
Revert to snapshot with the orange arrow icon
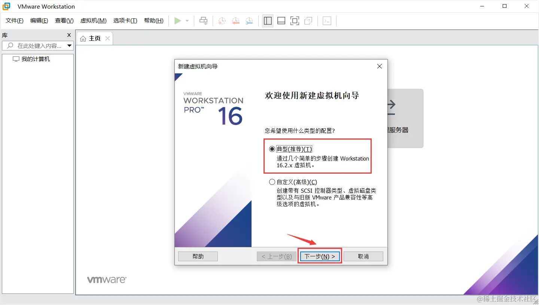(x=235, y=21)
